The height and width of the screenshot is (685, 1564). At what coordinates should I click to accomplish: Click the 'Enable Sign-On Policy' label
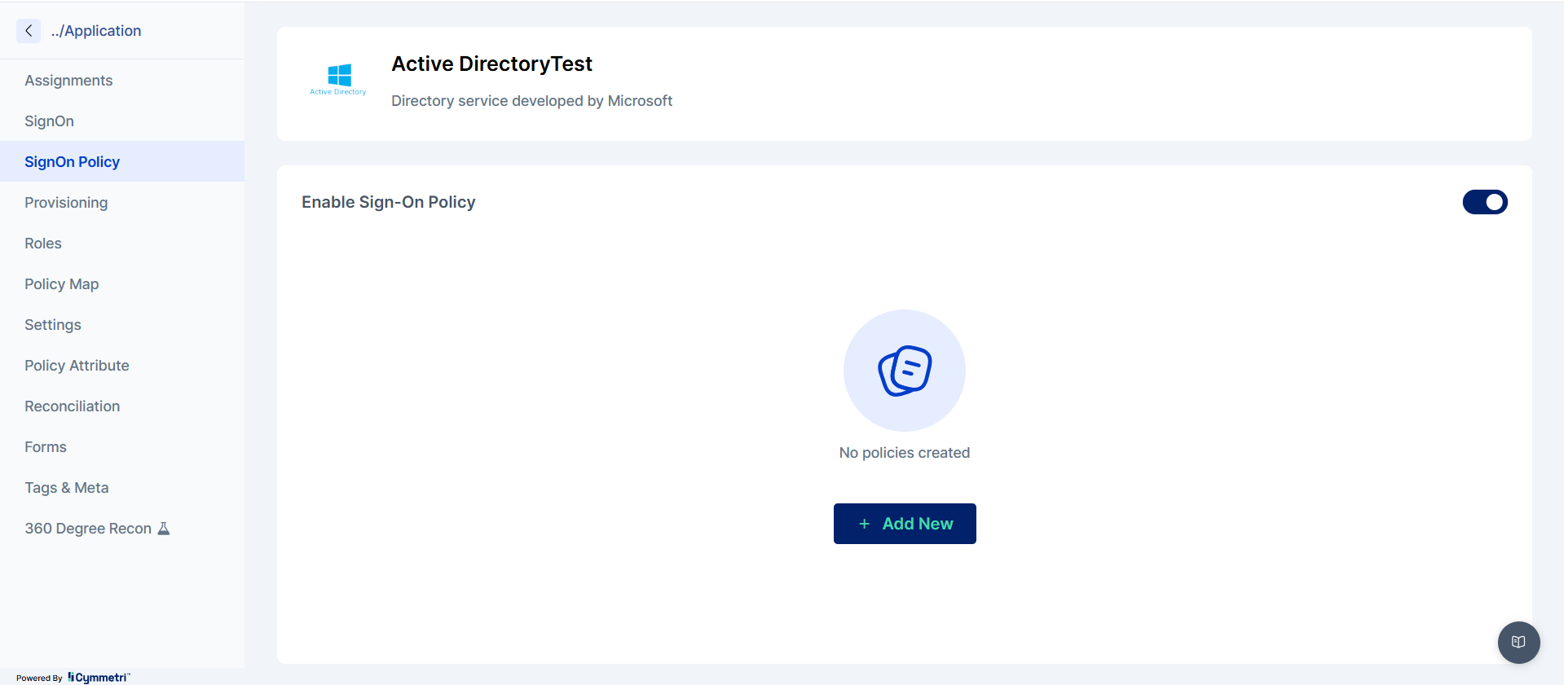coord(389,202)
